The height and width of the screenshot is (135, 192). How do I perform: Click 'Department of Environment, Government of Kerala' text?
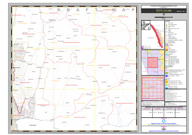[164, 131]
